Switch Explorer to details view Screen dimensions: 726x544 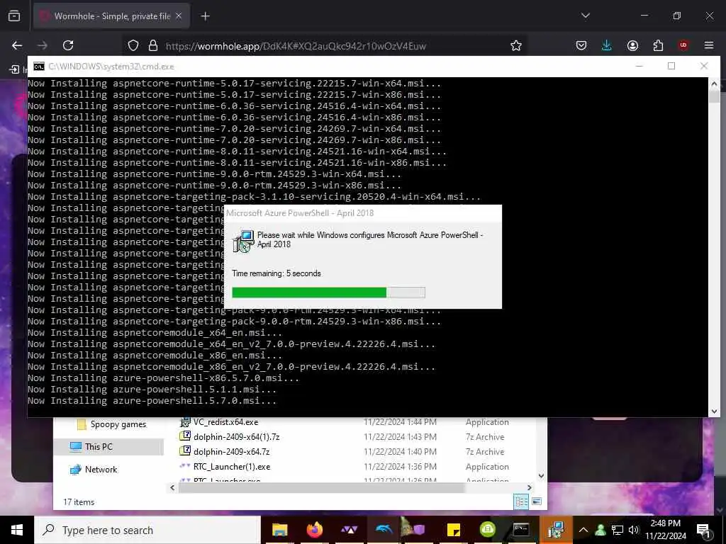point(521,501)
